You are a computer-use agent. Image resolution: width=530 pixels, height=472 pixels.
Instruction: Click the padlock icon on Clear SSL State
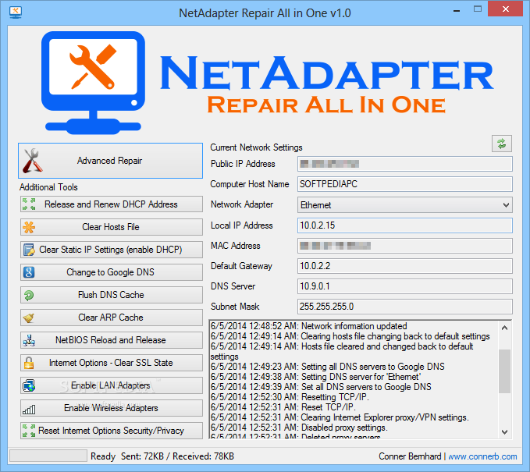click(29, 363)
